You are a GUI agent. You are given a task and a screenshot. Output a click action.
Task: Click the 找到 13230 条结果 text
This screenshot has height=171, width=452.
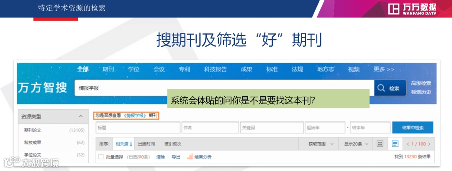[413, 157]
